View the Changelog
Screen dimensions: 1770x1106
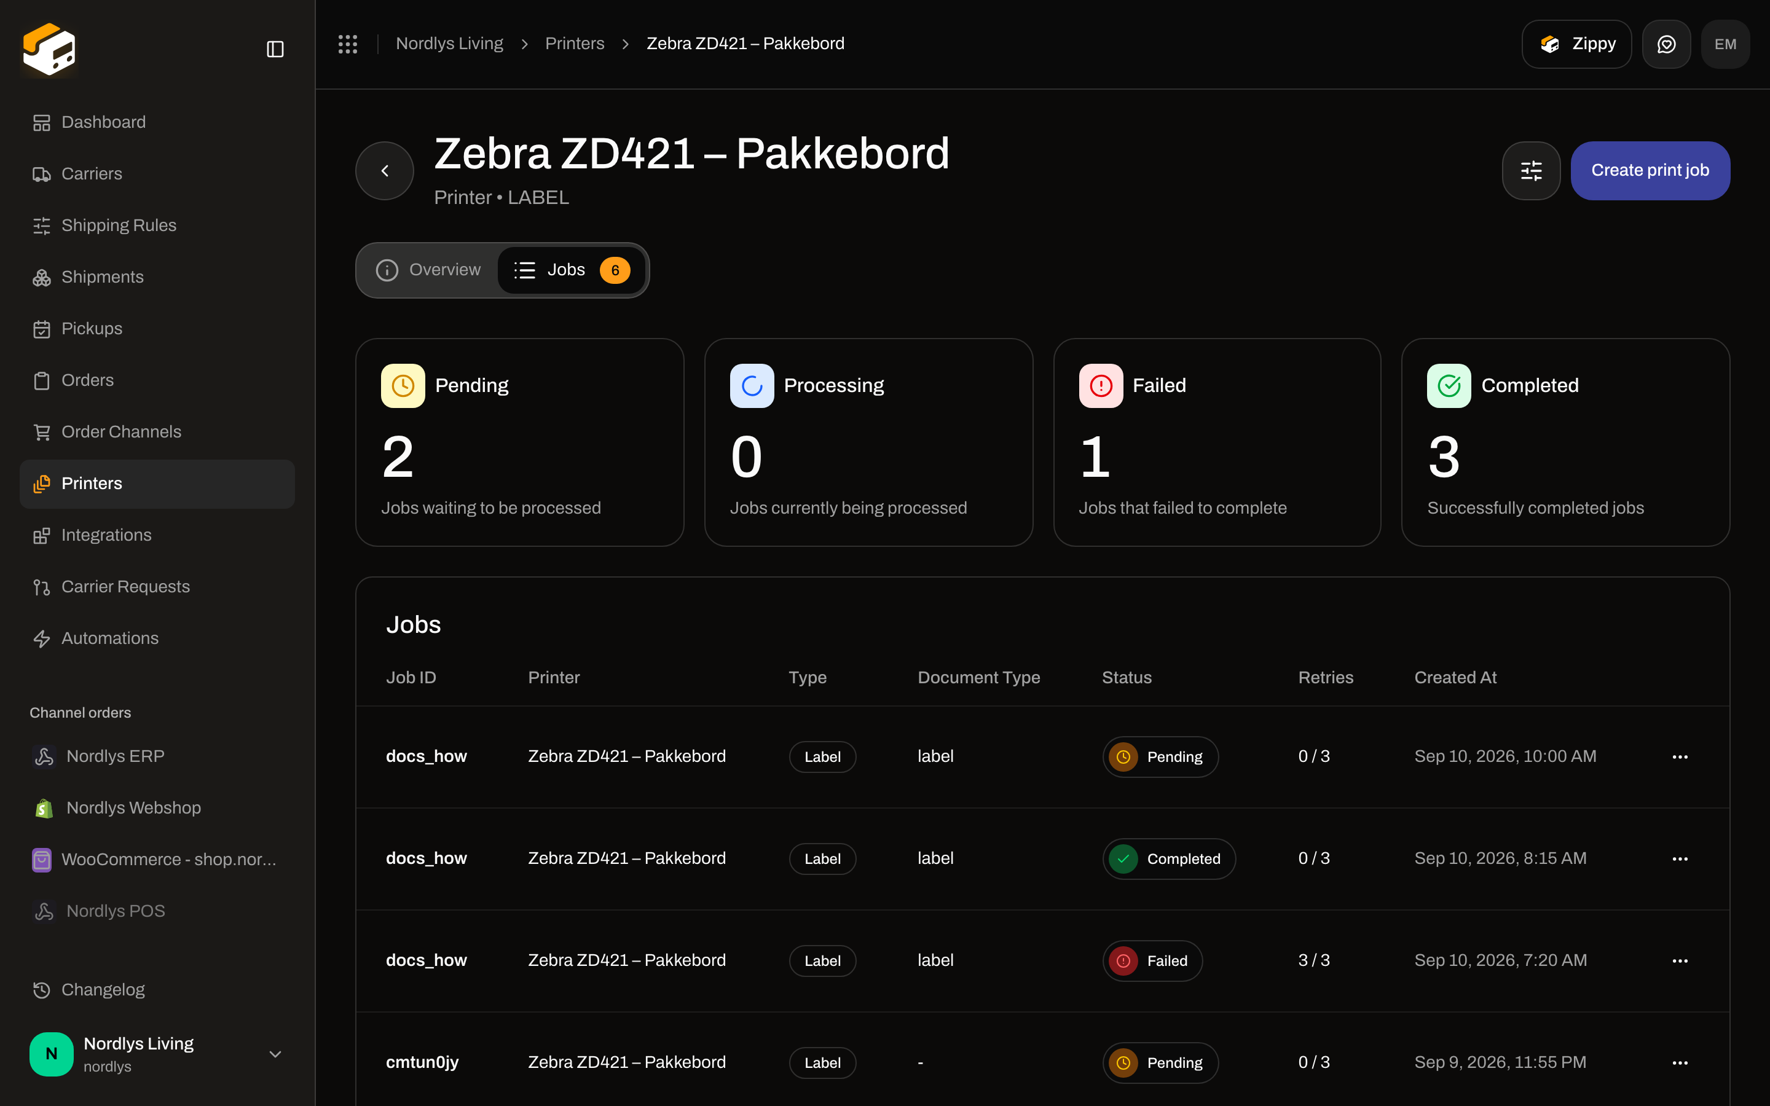(x=157, y=990)
